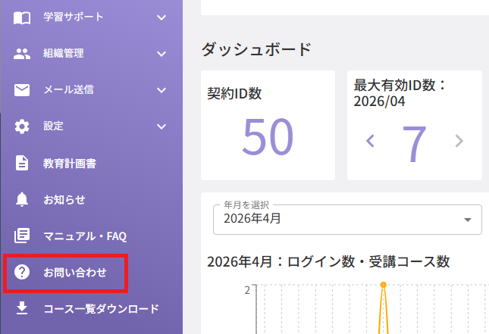Click the gear icon for 設定
The height and width of the screenshot is (334, 489).
click(22, 126)
